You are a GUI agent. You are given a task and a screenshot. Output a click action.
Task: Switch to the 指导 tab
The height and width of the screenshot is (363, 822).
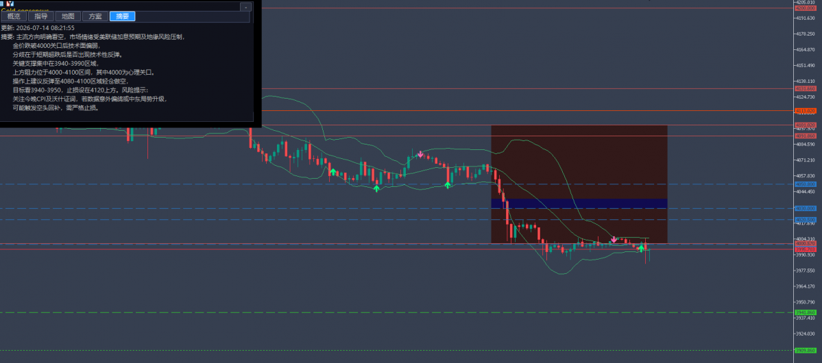coord(41,16)
